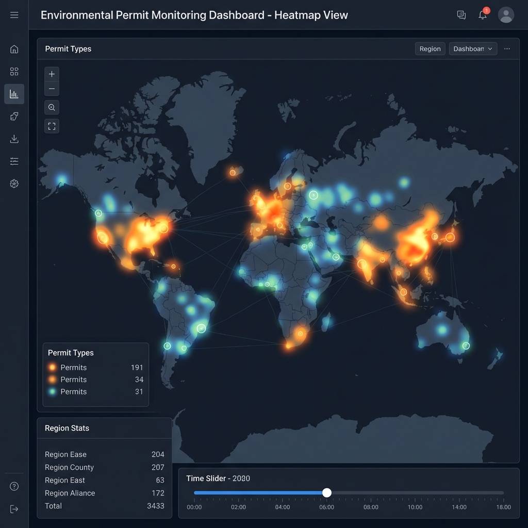Screen dimensions: 528x528
Task: Zoom out on the map
Action: click(52, 89)
